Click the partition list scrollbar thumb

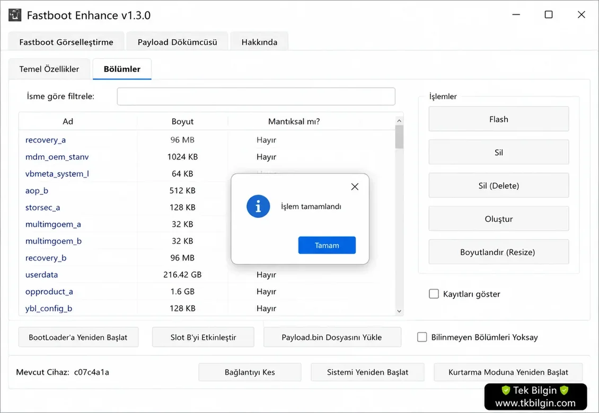[399, 137]
